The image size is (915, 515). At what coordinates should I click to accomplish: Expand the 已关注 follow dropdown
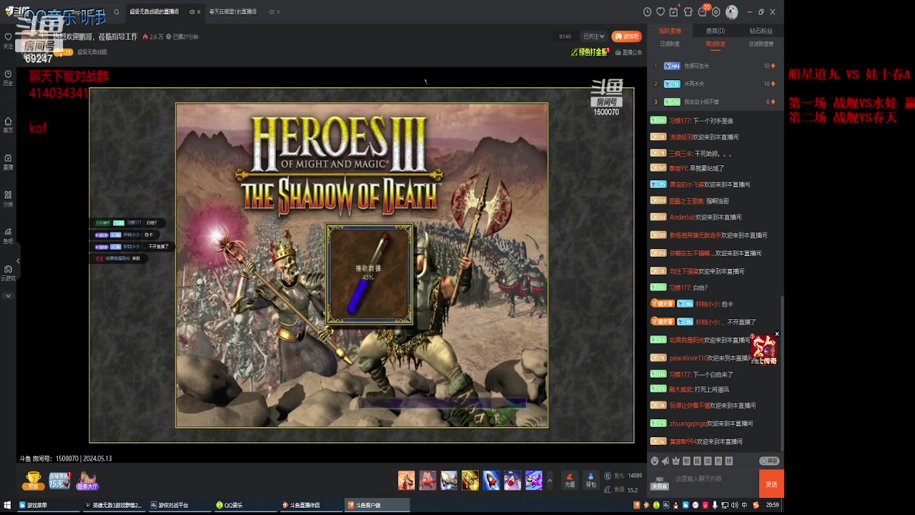[593, 36]
